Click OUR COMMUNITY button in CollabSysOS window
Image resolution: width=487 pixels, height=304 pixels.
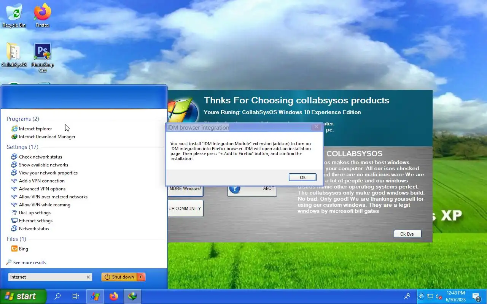tap(185, 209)
